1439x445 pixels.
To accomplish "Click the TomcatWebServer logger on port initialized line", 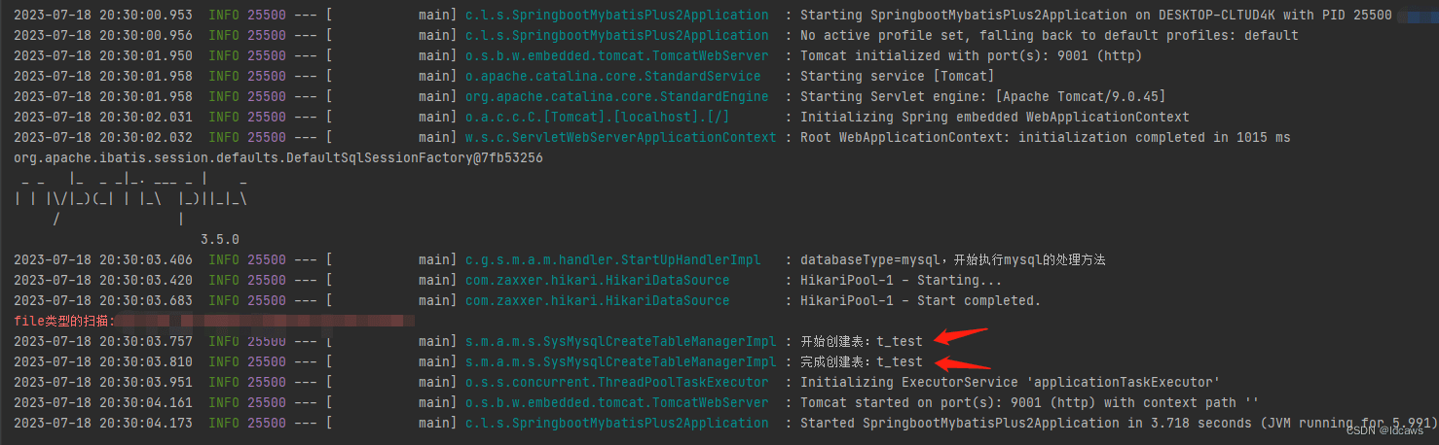I will (x=616, y=55).
